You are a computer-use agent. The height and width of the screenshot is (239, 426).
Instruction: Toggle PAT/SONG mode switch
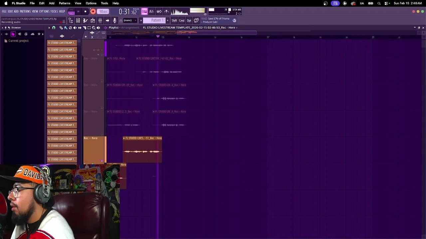[71, 12]
